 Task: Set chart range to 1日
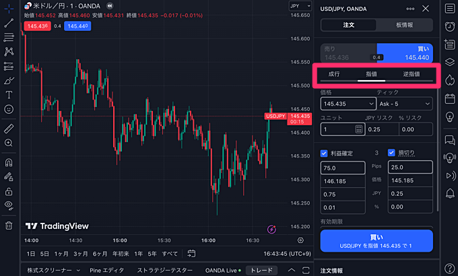31,254
